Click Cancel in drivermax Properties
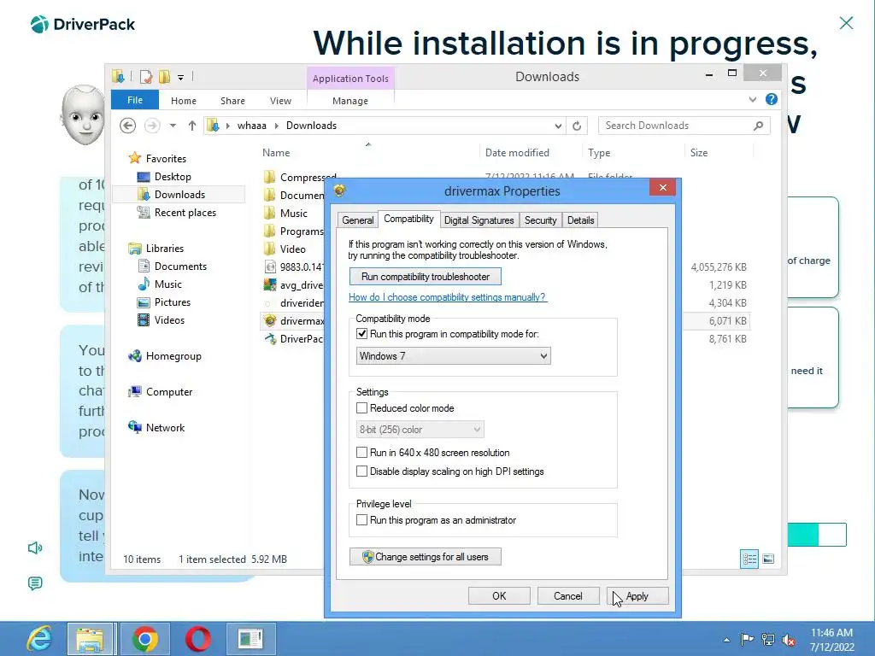The width and height of the screenshot is (875, 656). [x=568, y=595]
